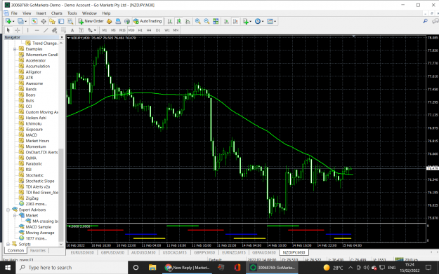The image size is (439, 274).
Task: Toggle chart shift from right border
Action: (x=235, y=21)
